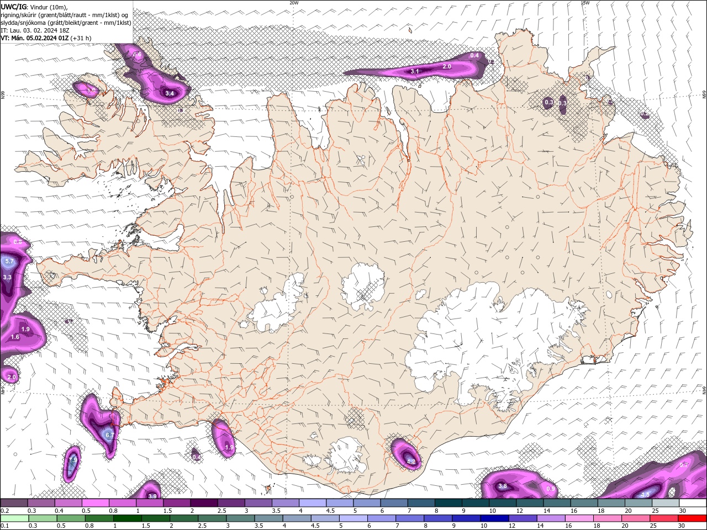Click the 3.1 value in the northern snow band
This screenshot has height=530, width=707.
415,72
